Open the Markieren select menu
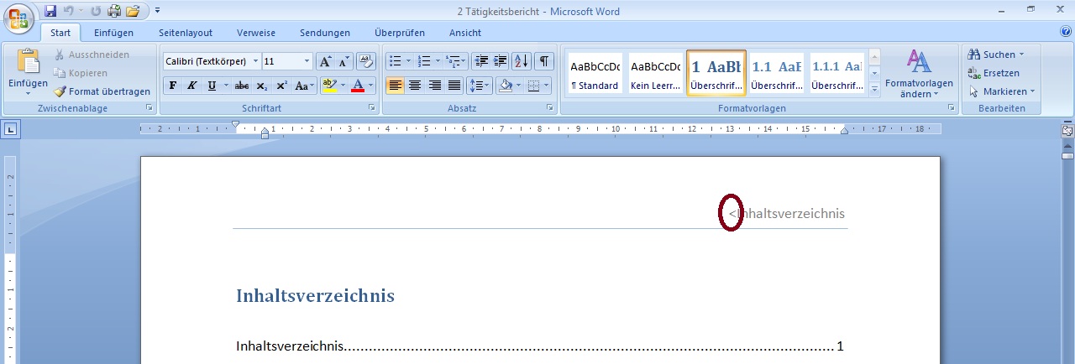 pos(1002,91)
